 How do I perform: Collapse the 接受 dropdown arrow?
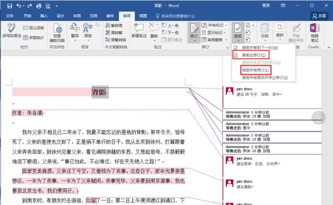point(238,41)
